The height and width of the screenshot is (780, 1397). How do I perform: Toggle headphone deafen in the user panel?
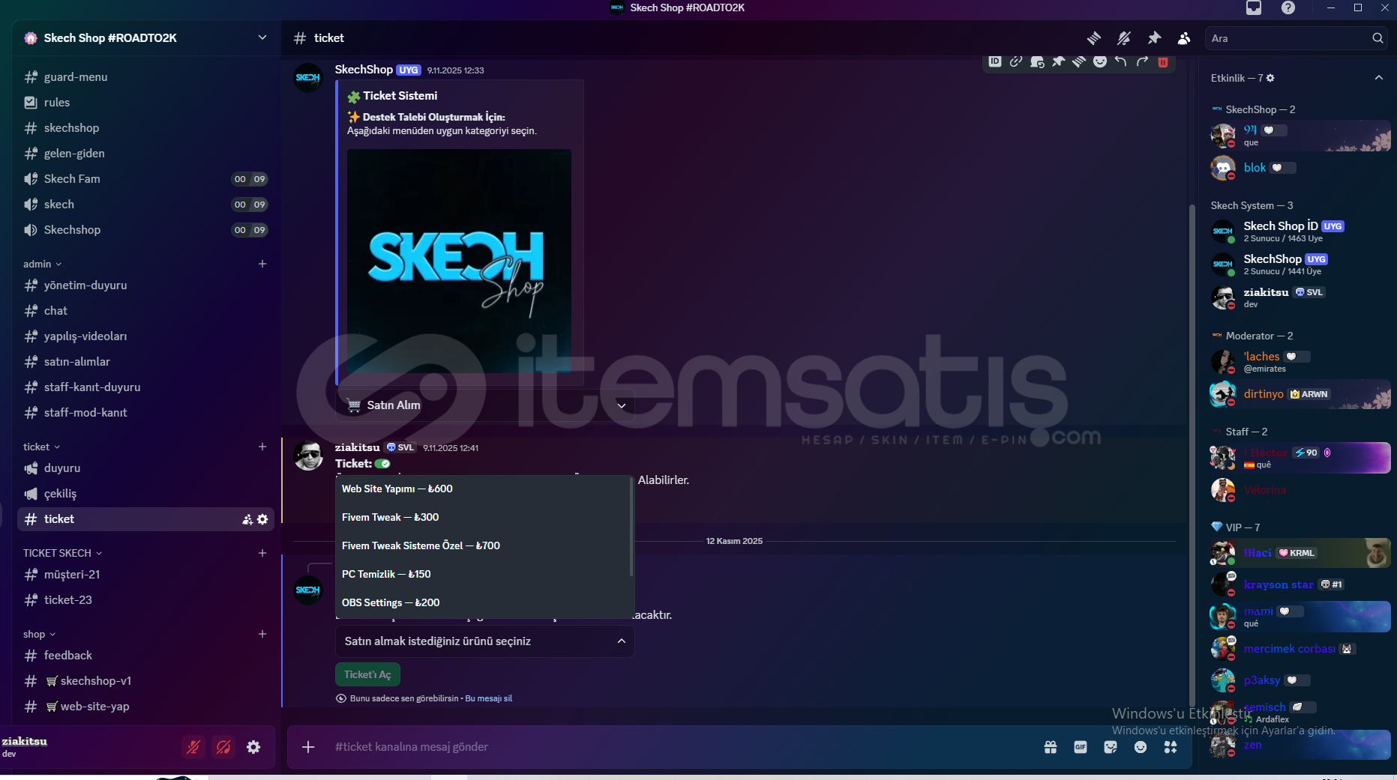pos(223,747)
